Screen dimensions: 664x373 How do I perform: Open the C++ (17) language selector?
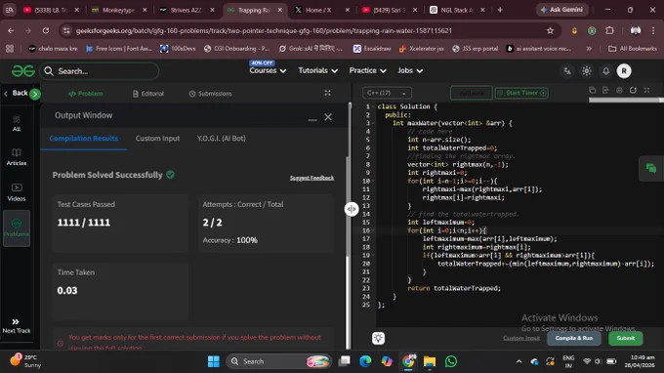tap(387, 93)
